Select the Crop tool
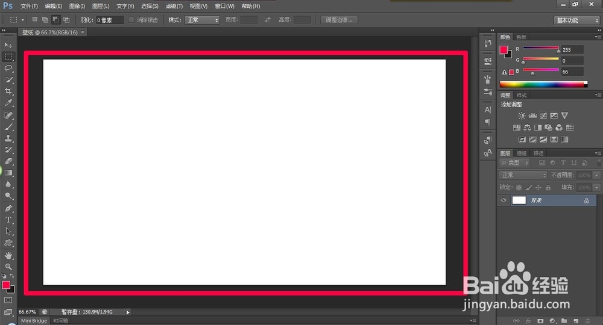 8,91
